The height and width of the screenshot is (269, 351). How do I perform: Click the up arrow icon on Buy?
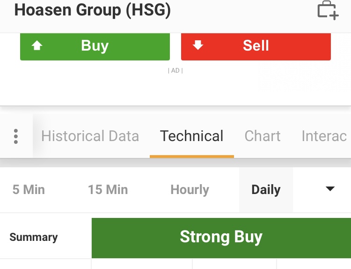pyautogui.click(x=37, y=45)
